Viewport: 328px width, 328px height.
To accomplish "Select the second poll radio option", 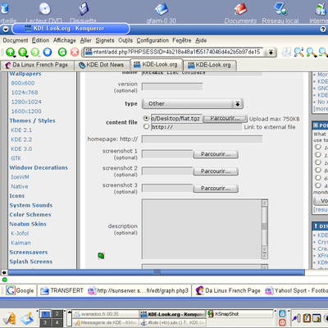I will 318,155.
